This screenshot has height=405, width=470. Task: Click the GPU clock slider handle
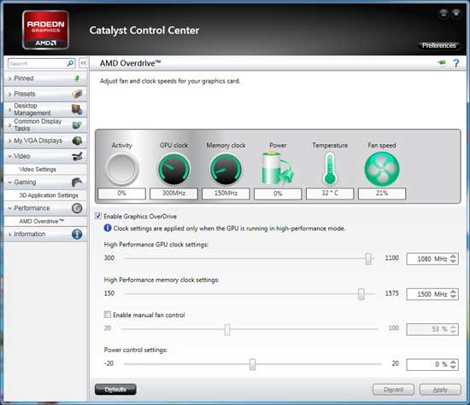[x=368, y=258]
